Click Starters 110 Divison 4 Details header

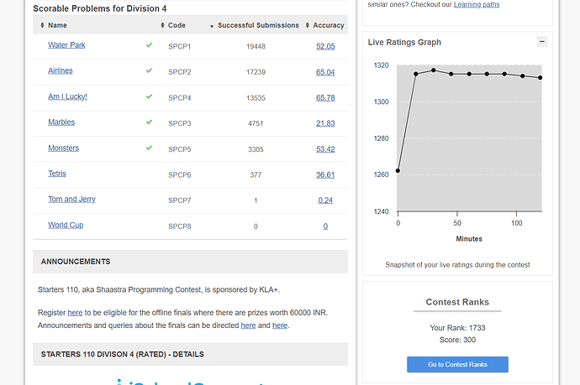point(190,354)
